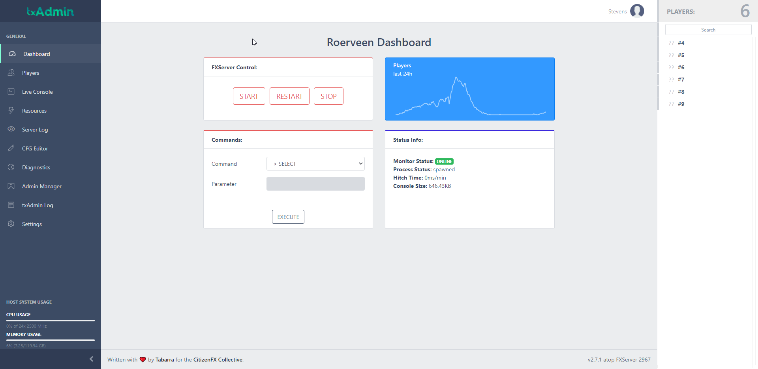Click the Resources lightning bolt icon

coord(11,111)
